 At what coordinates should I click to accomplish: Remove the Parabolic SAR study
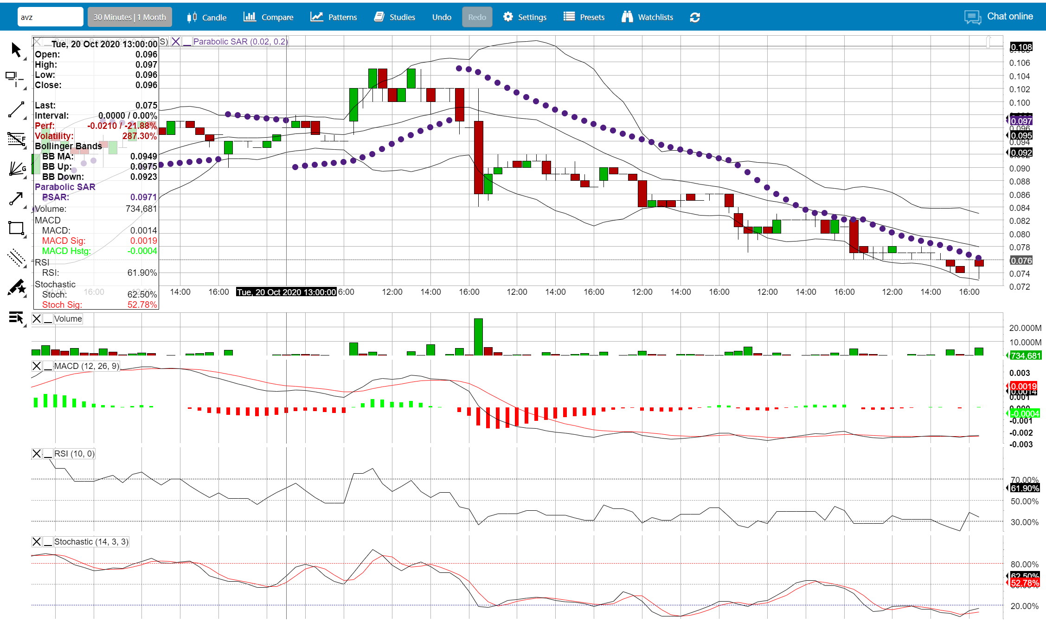click(176, 41)
